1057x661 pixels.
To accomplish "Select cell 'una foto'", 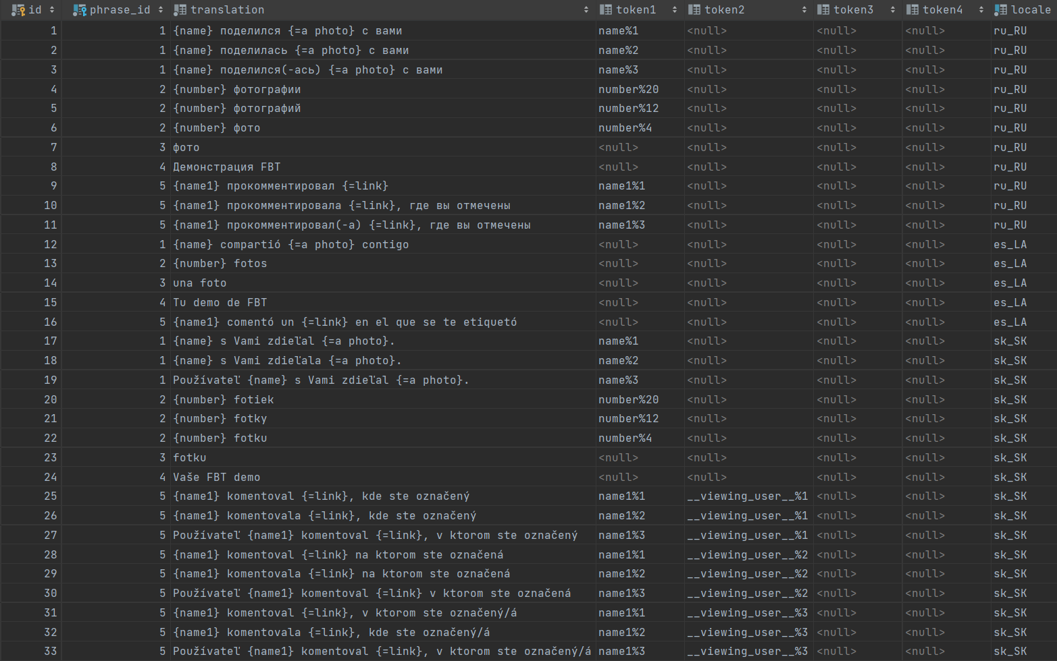I will [383, 283].
